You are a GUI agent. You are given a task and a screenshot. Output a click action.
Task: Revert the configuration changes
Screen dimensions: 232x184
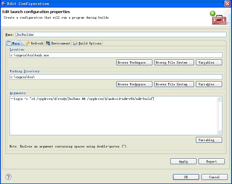click(211, 161)
